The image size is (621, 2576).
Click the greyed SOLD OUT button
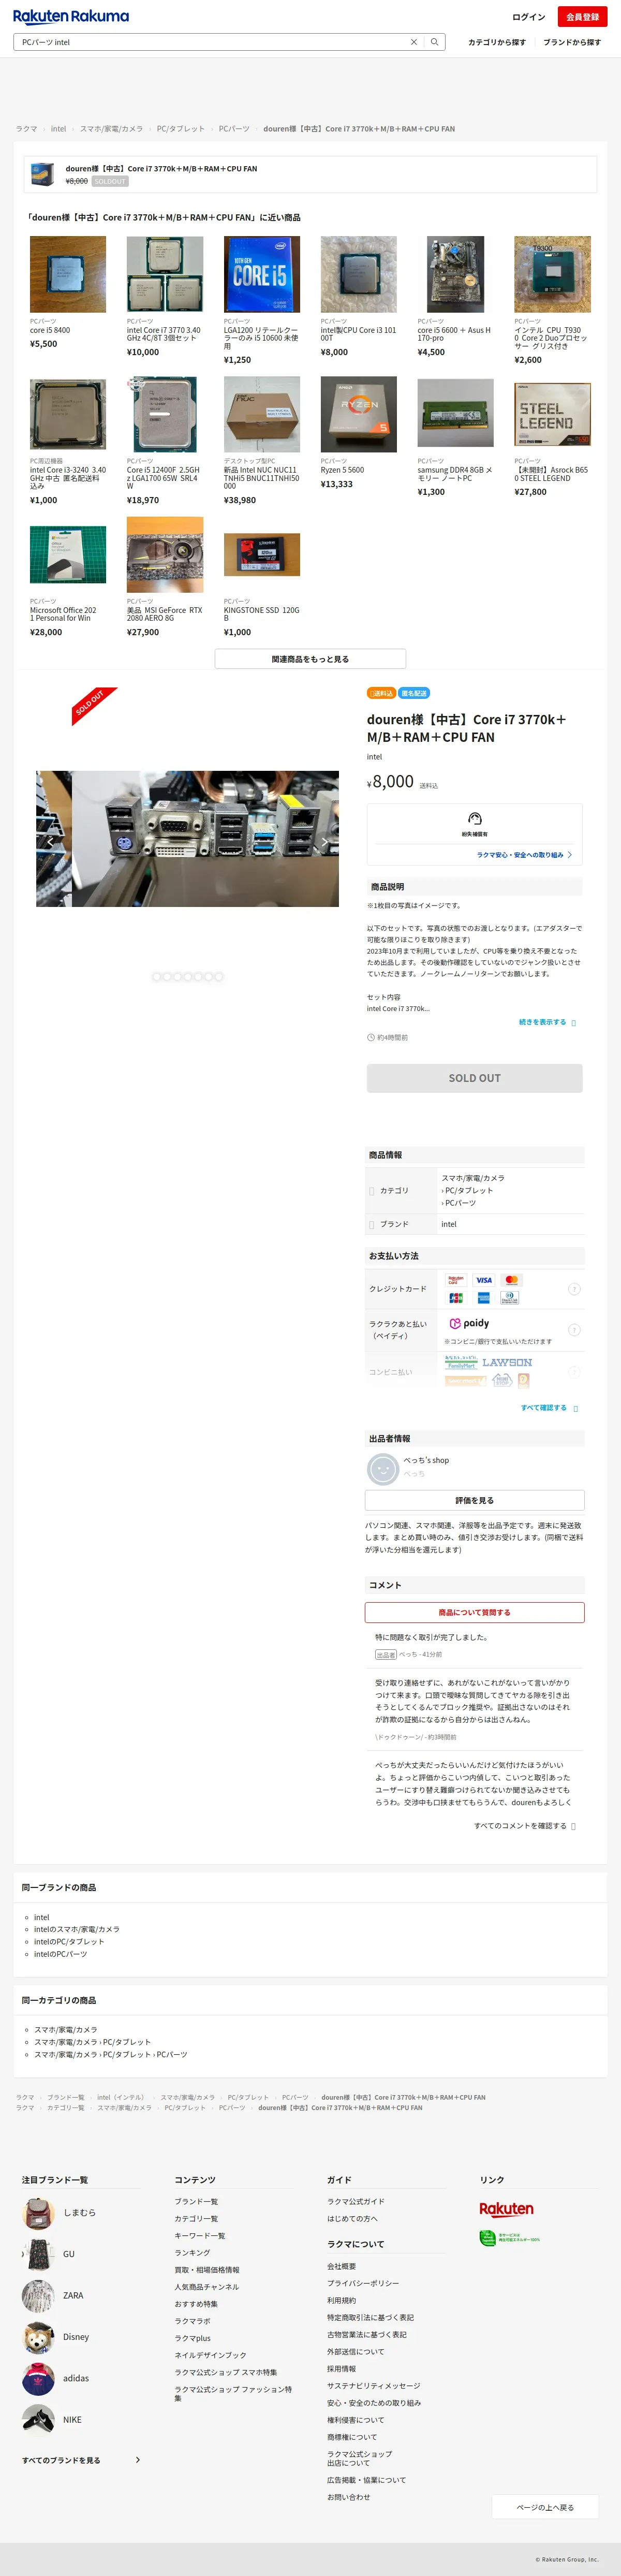tap(474, 1078)
